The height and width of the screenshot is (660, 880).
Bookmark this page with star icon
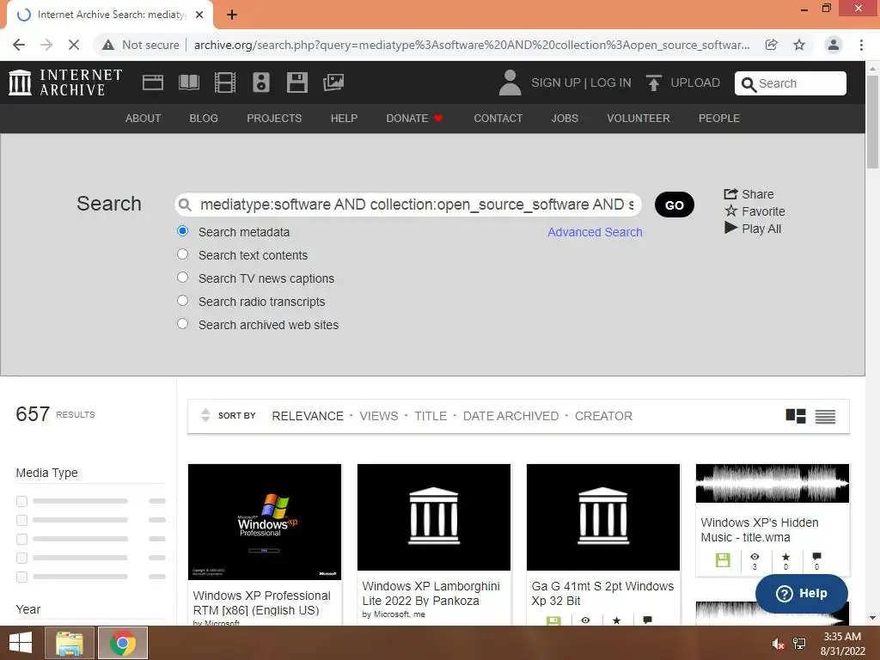click(x=799, y=45)
